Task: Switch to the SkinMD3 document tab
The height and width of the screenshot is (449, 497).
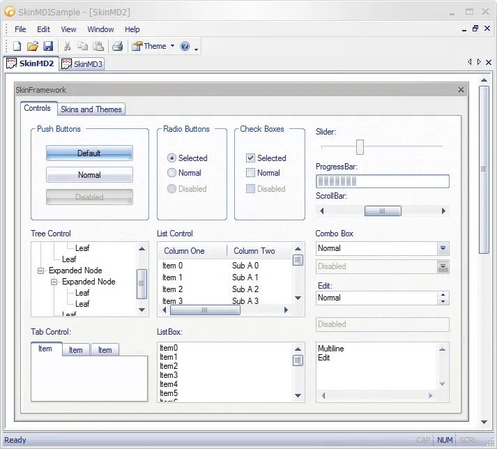Action: click(x=82, y=64)
